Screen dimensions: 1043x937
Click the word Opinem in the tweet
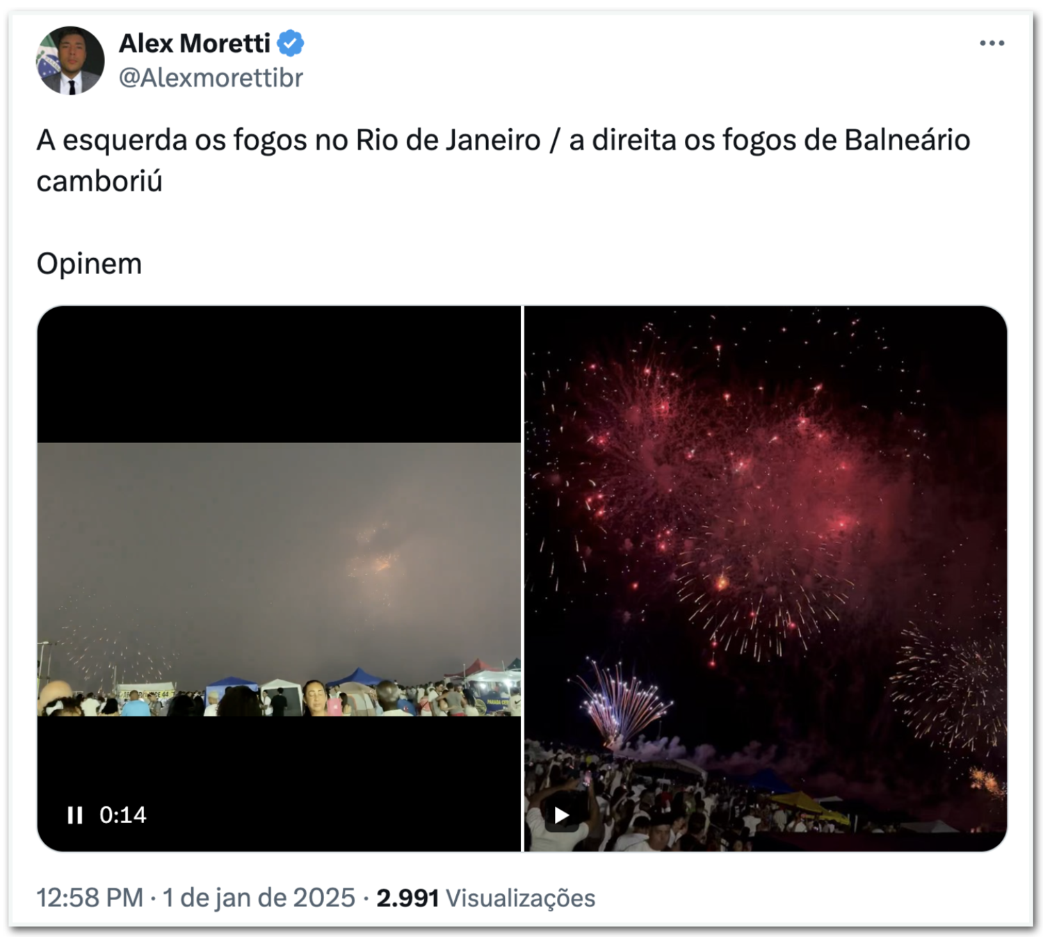(89, 264)
